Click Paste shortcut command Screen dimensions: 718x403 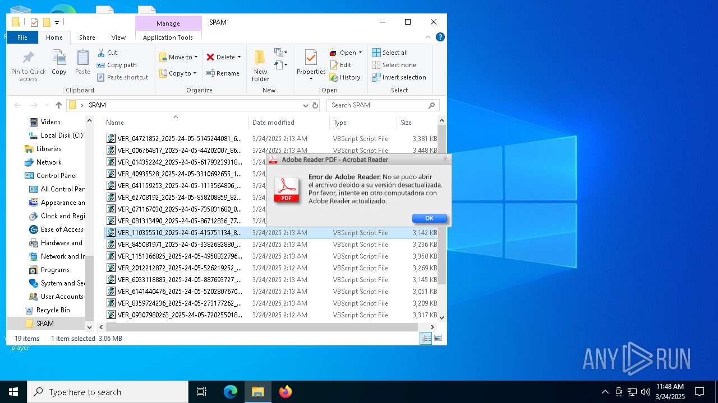[122, 77]
